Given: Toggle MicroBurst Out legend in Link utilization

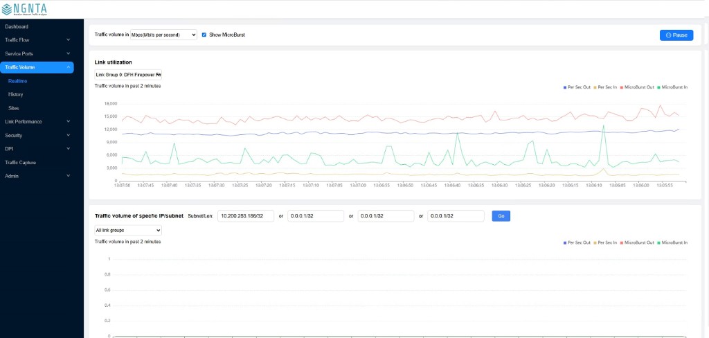Looking at the screenshot, I should coord(637,87).
